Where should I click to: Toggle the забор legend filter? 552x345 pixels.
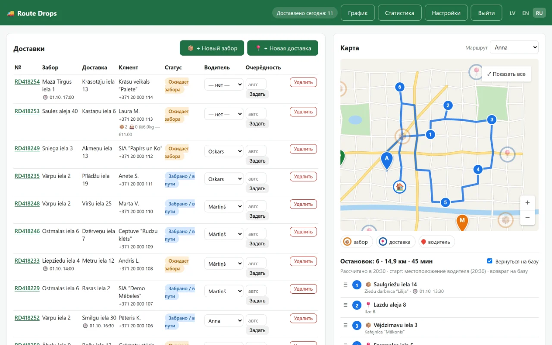(356, 242)
